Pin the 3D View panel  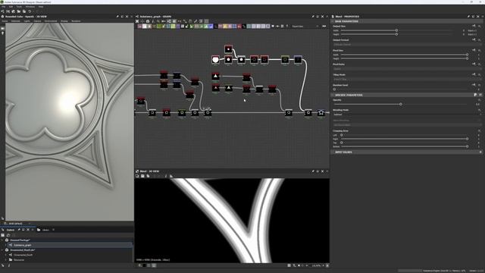pos(117,17)
